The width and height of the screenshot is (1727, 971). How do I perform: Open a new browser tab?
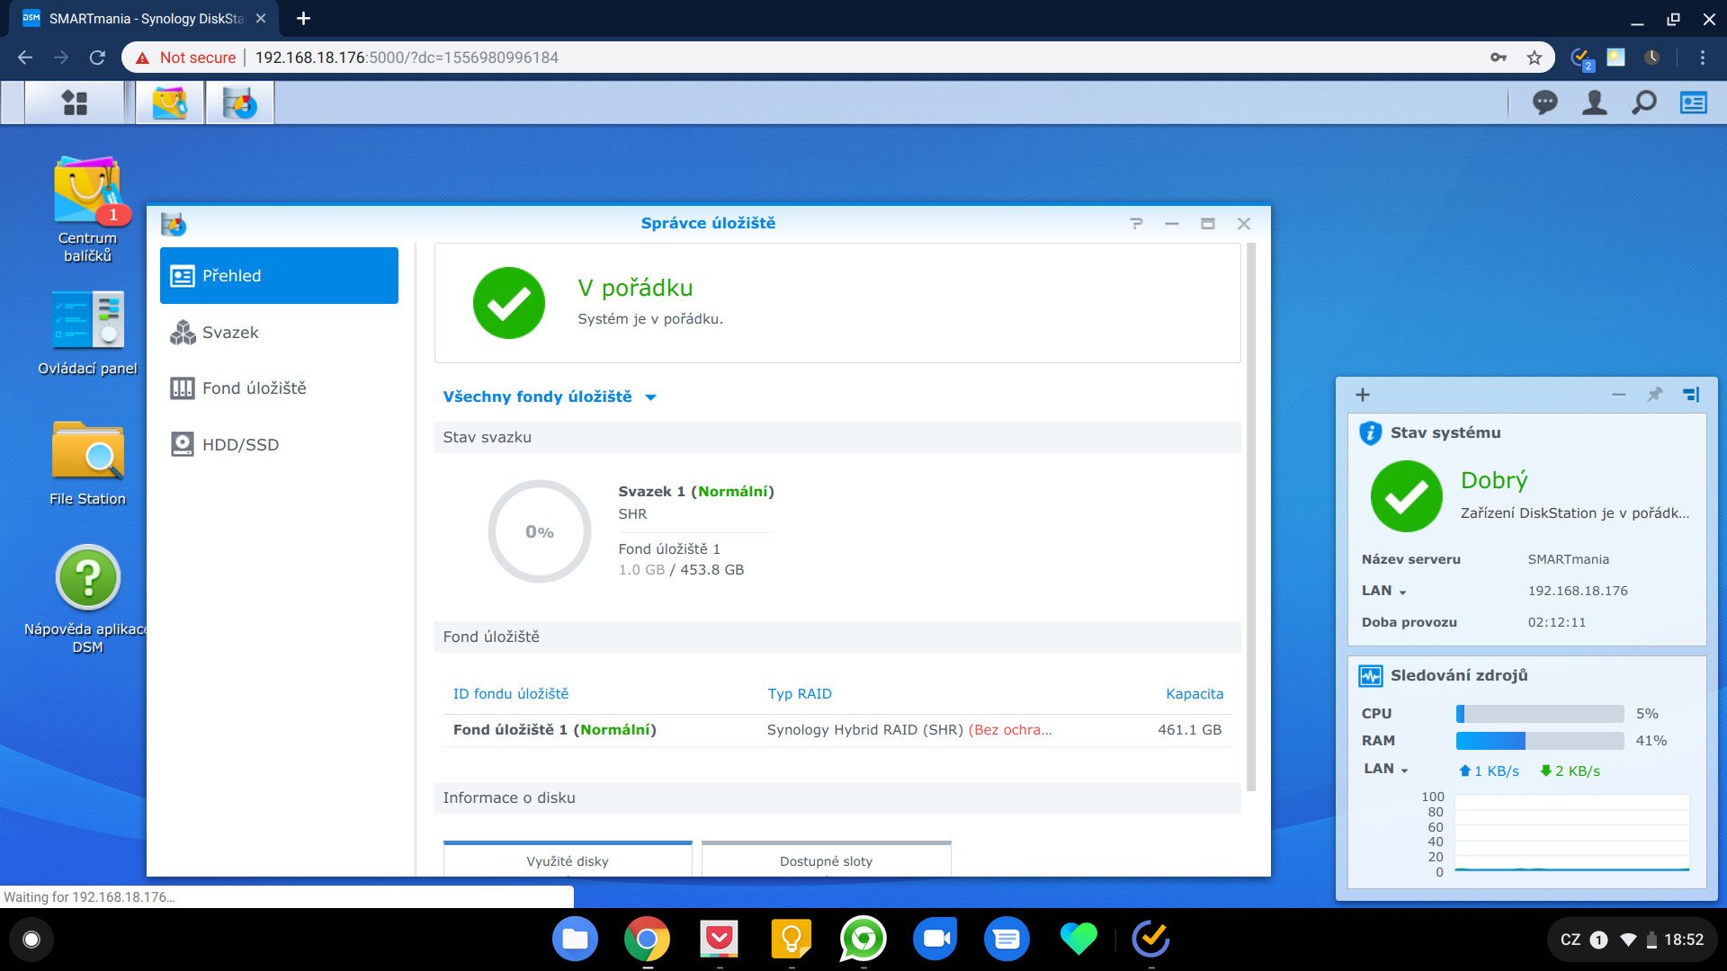point(303,18)
